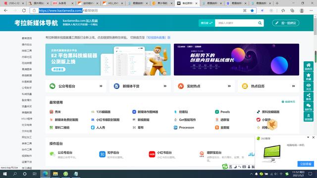Open the taskbar search magnifier
The image size is (317, 178).
pos(15,174)
